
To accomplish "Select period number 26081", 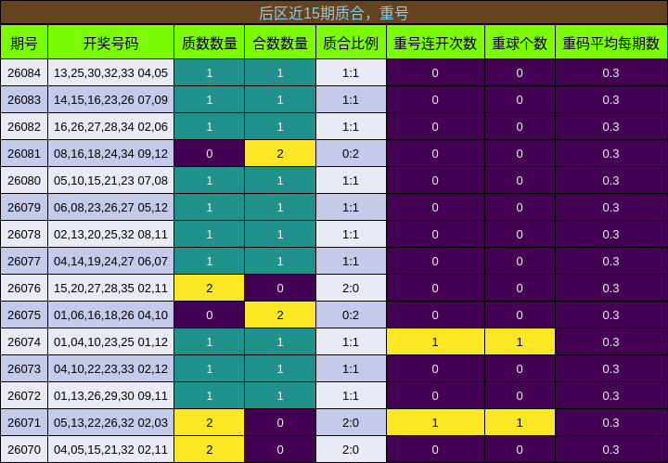I will (x=24, y=153).
